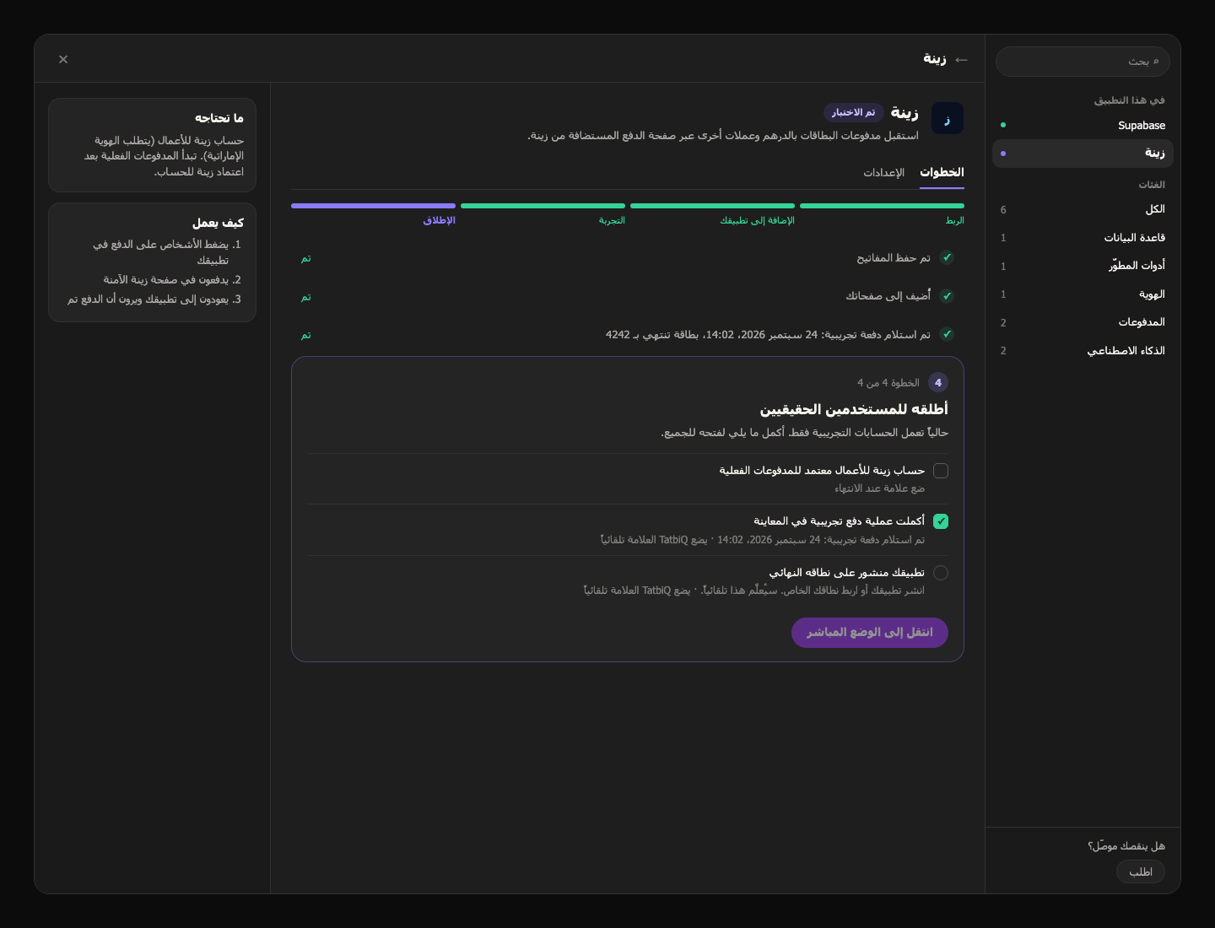Click the back arrow next to زينة title
The width and height of the screenshot is (1215, 928).
pos(961,59)
